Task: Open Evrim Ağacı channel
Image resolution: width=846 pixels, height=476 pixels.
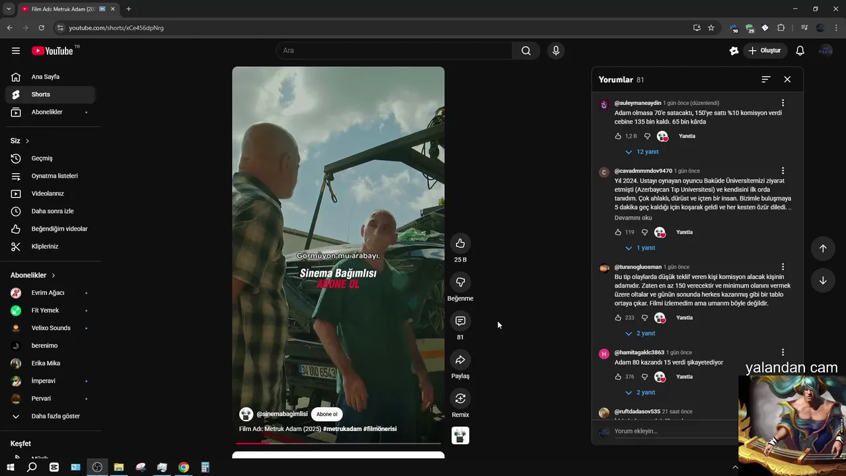Action: point(50,293)
